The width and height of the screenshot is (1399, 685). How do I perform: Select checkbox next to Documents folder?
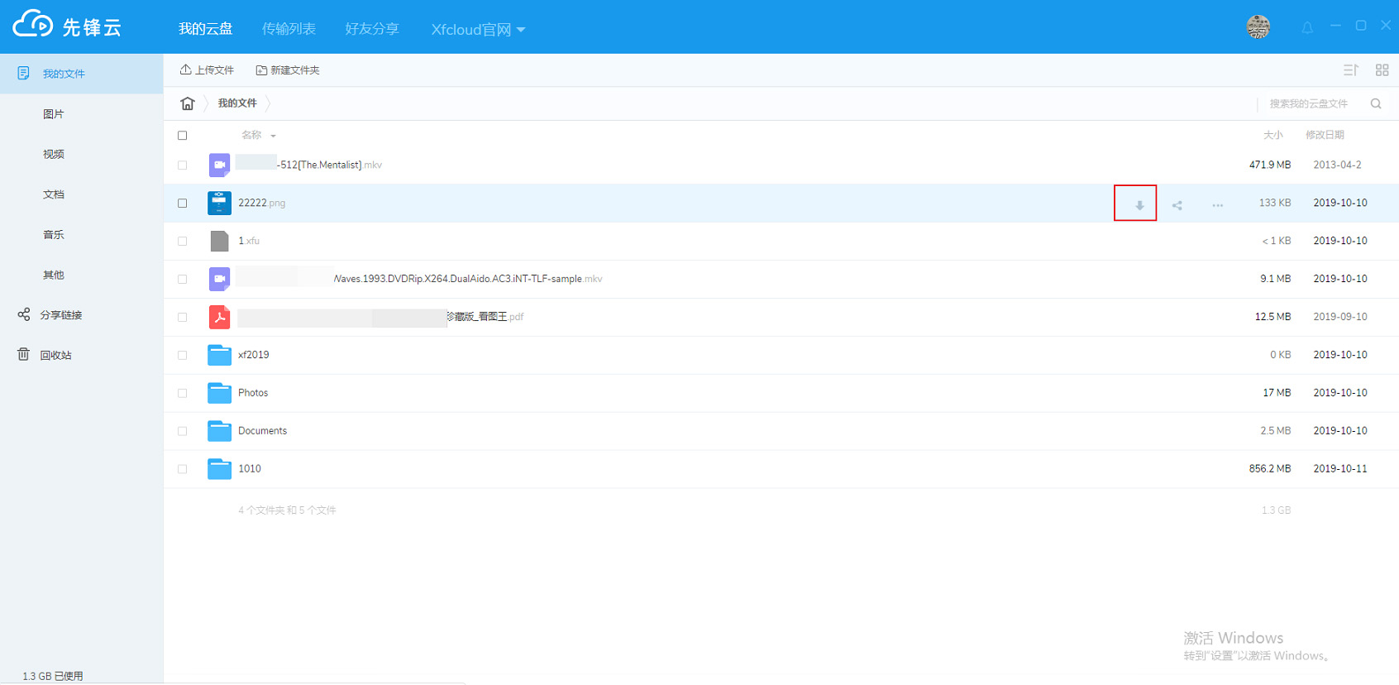click(183, 432)
